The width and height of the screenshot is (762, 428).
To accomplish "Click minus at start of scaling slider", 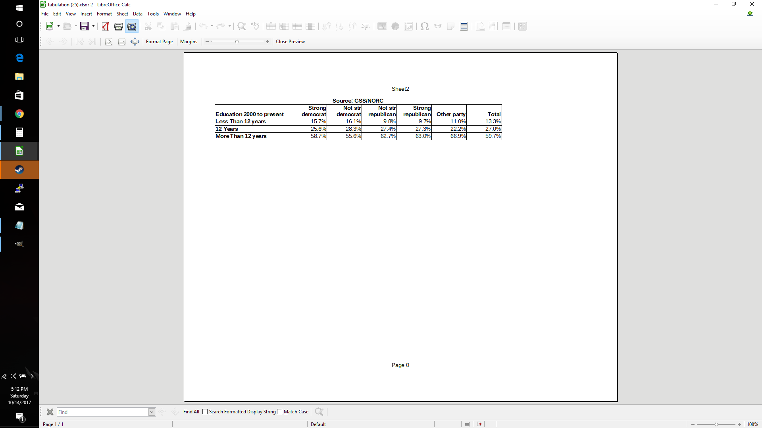I will (x=207, y=42).
